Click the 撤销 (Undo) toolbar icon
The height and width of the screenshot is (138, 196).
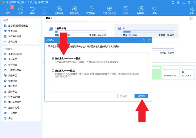click(x=32, y=10)
